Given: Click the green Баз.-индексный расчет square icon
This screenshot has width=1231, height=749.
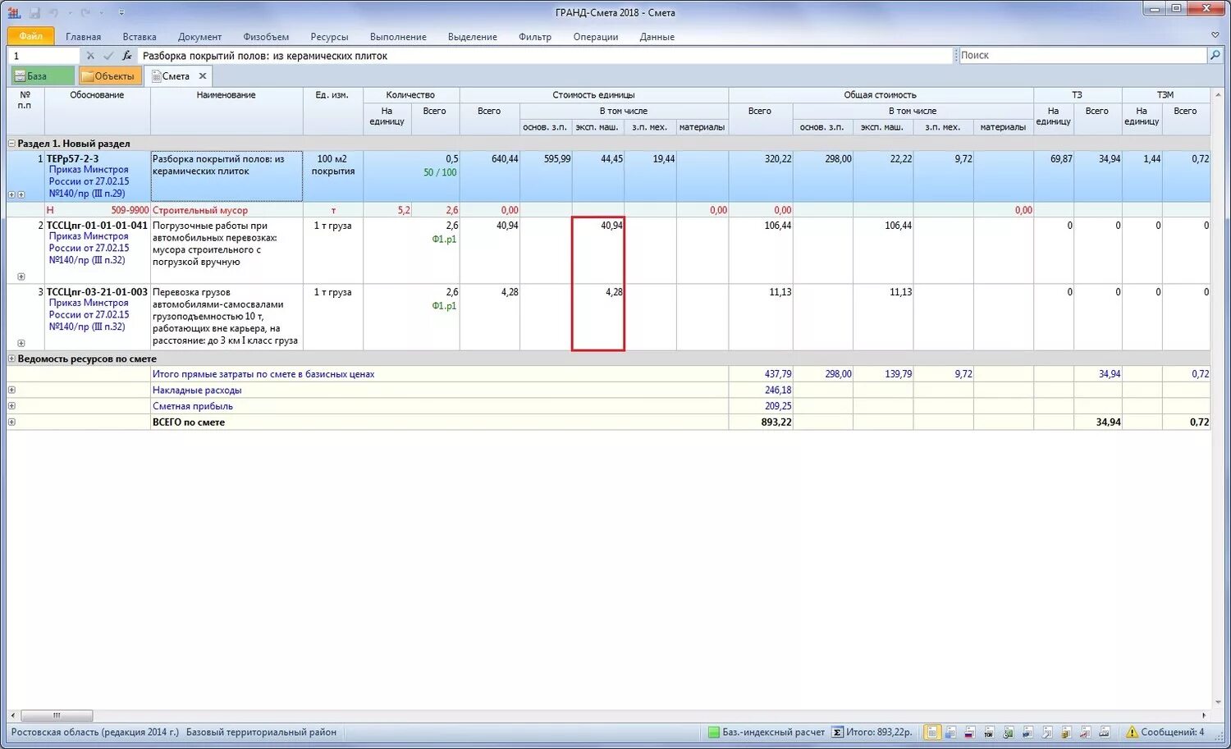Looking at the screenshot, I should pos(713,732).
